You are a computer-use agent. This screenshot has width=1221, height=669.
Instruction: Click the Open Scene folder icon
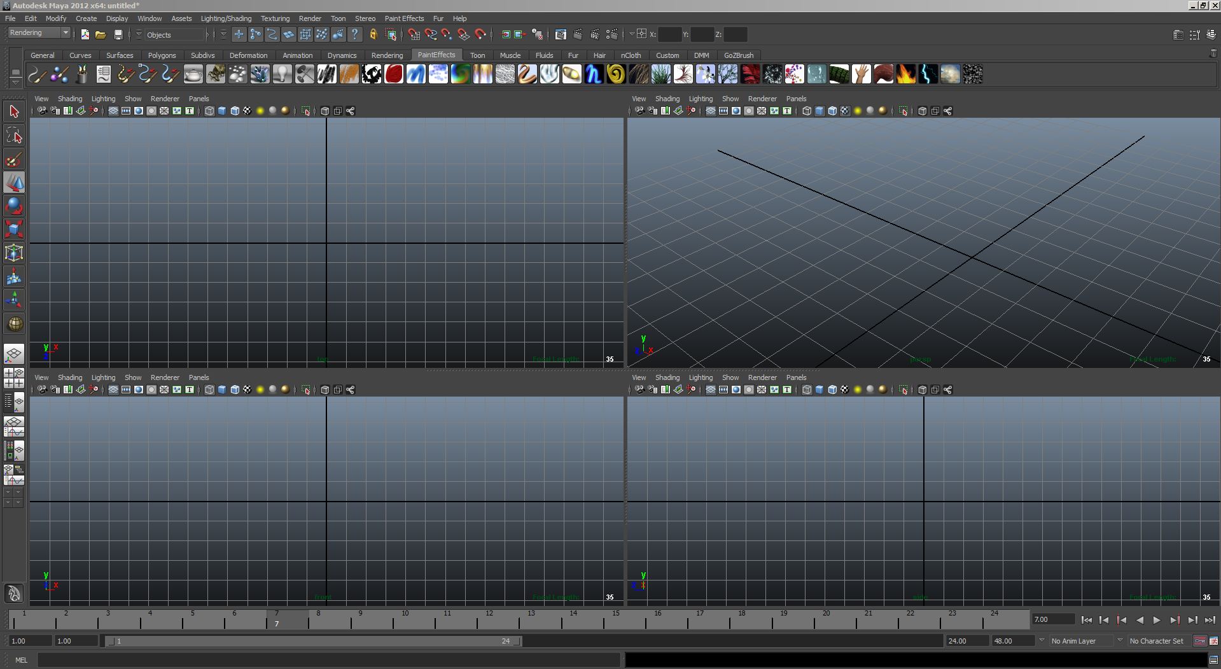pyautogui.click(x=101, y=35)
